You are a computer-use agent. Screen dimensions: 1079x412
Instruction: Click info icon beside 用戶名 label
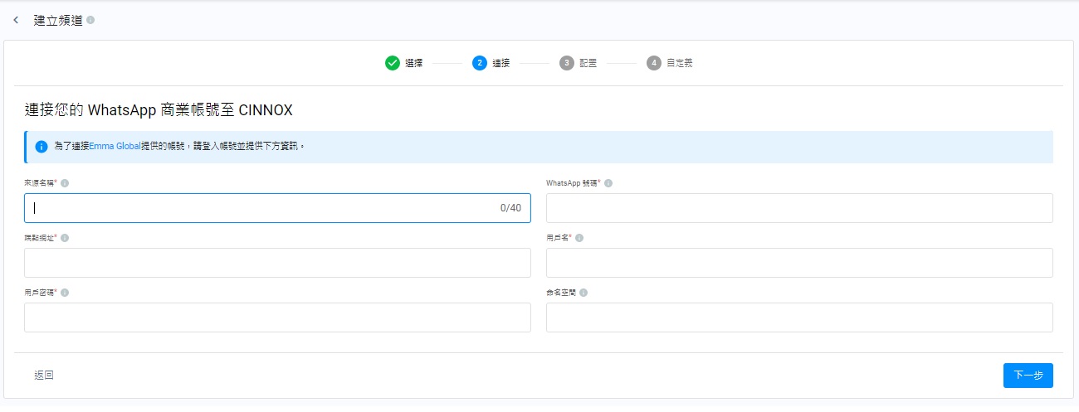(579, 238)
